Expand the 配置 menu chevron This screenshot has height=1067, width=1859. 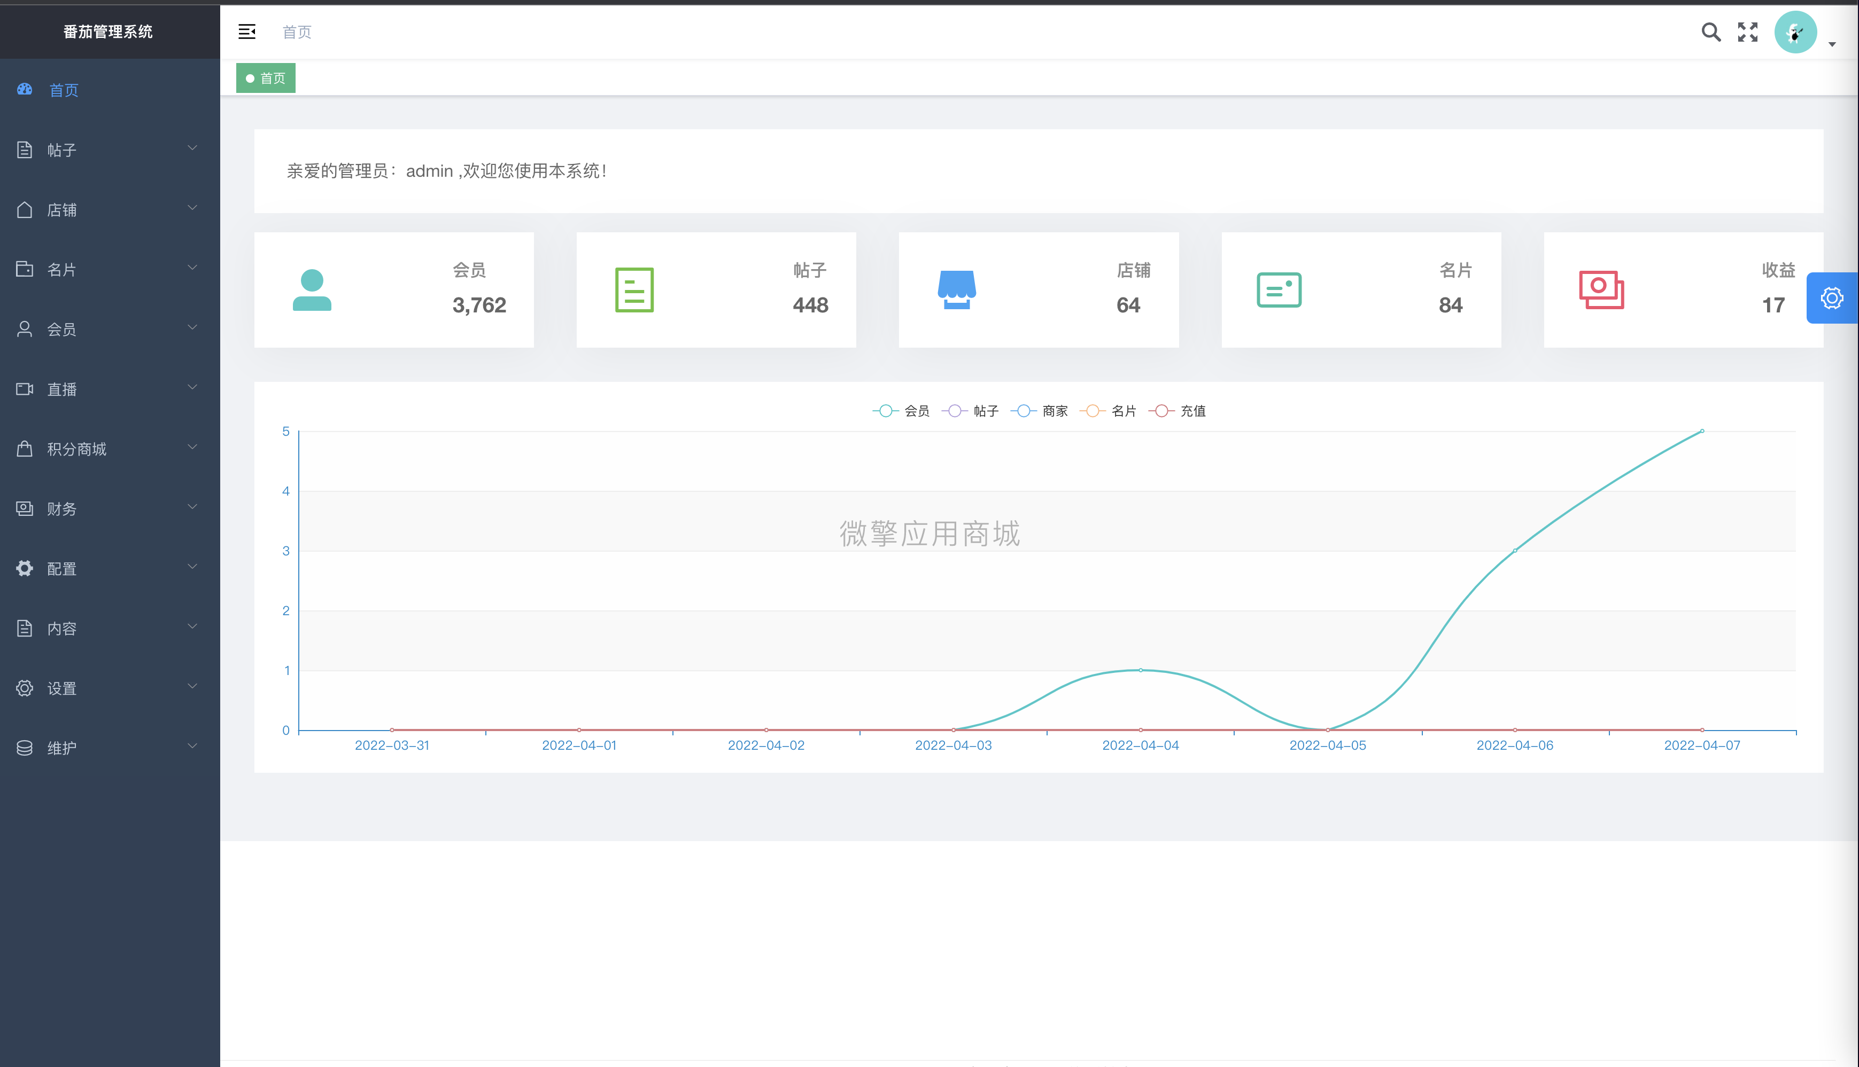[192, 567]
